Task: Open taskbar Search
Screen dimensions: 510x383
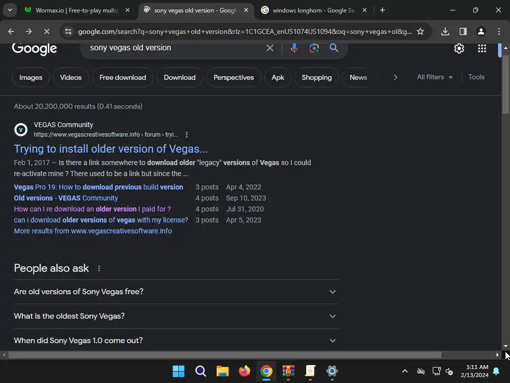Action: [200, 371]
